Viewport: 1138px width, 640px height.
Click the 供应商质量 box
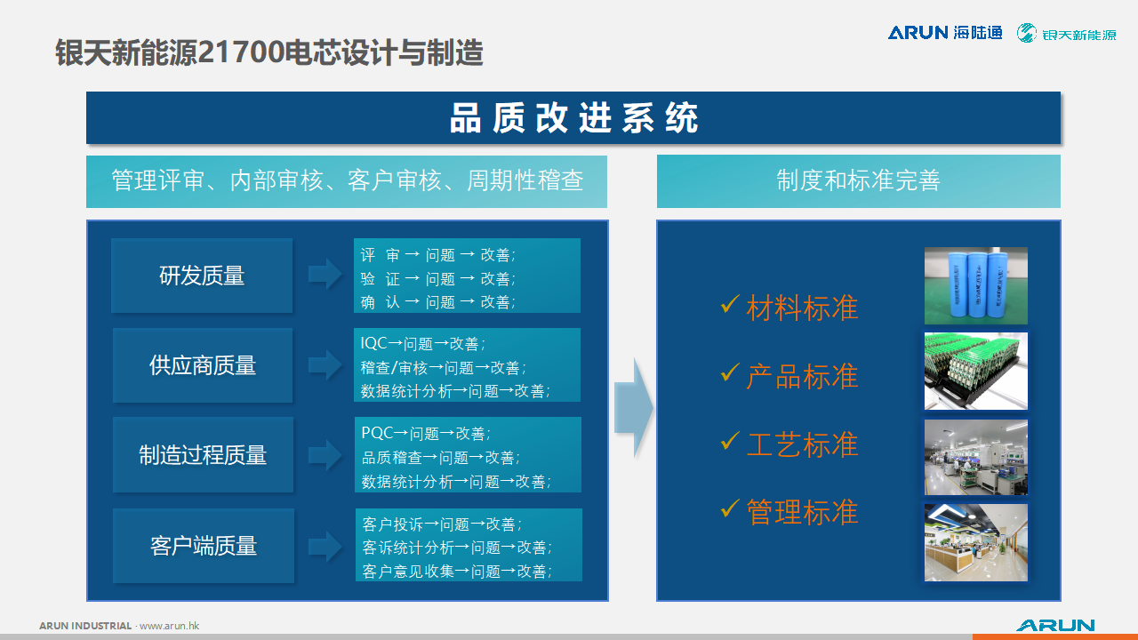[x=203, y=365]
